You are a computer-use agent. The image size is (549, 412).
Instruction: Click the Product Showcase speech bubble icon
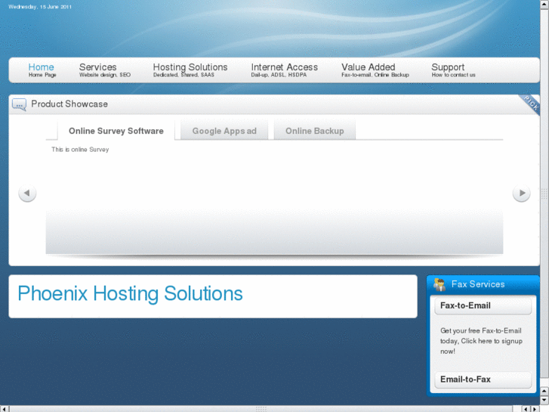[19, 104]
